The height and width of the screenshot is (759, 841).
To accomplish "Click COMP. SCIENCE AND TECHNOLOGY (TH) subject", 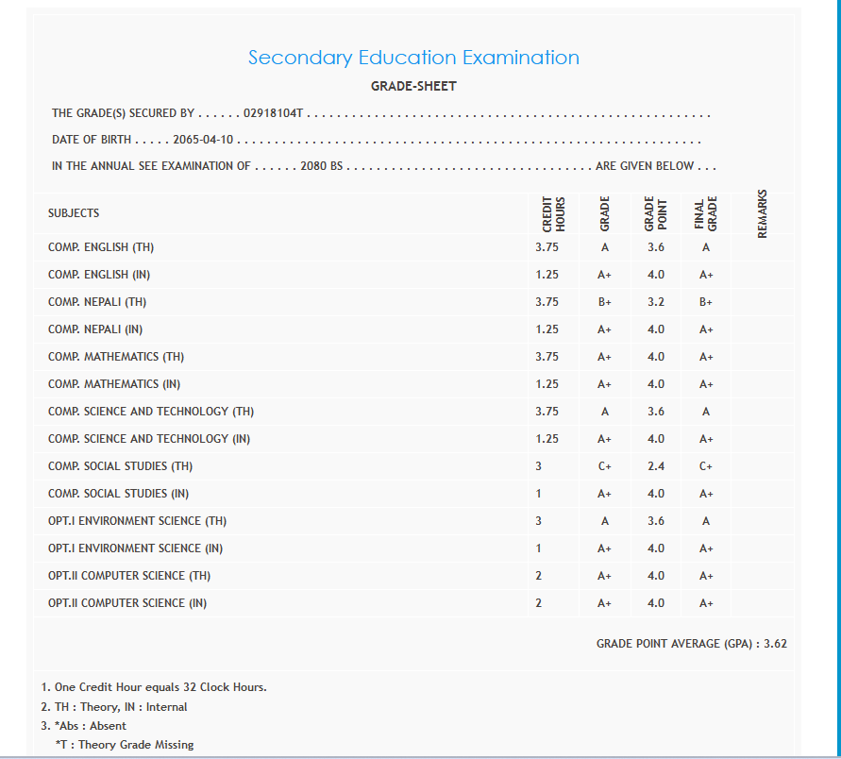I will point(151,412).
